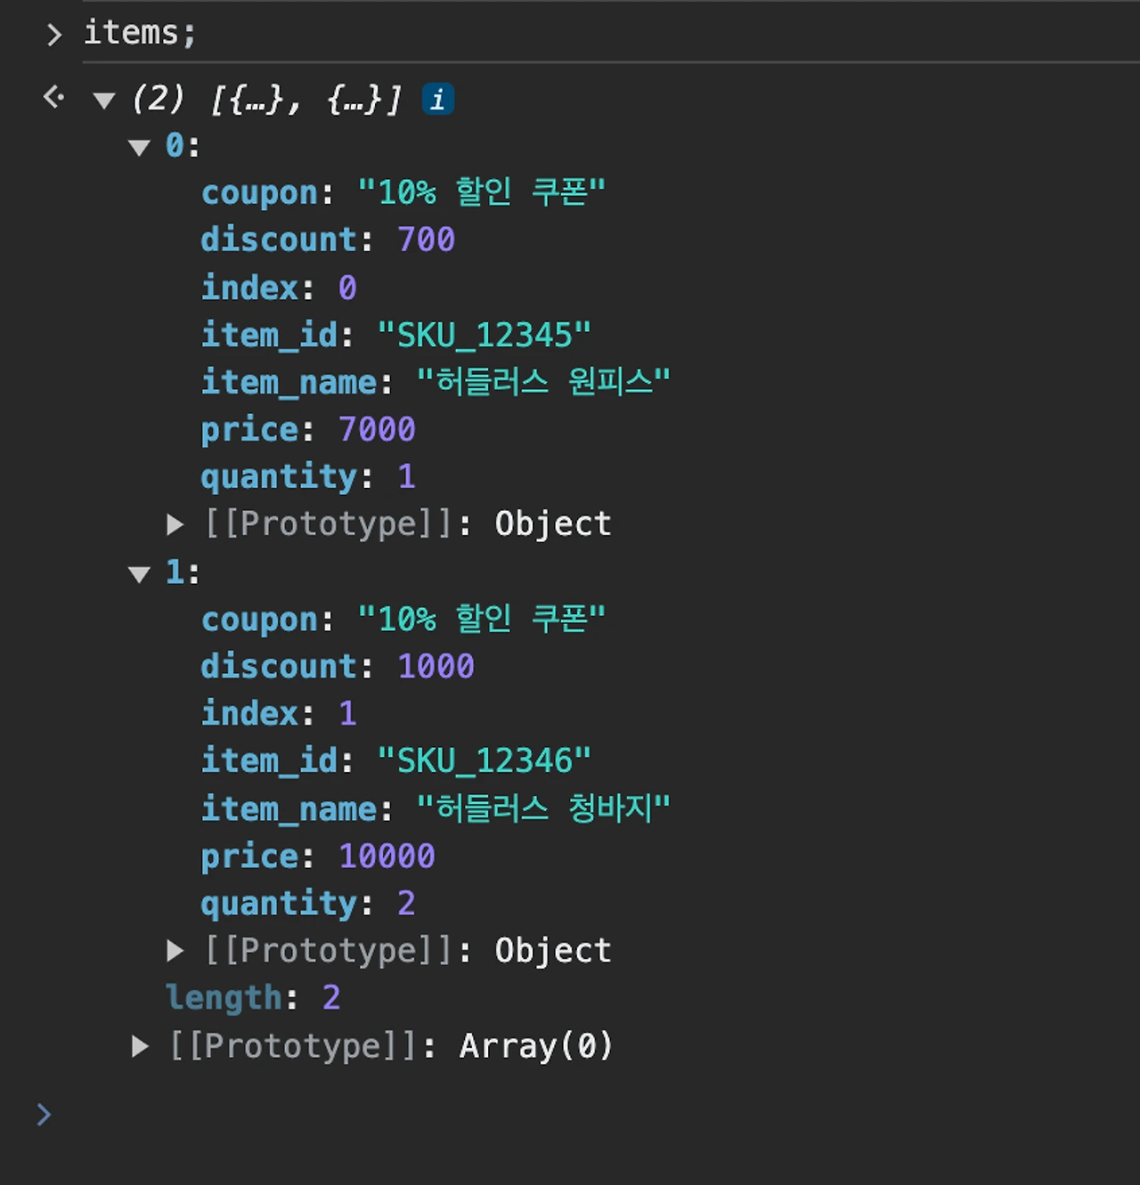Expand [[Prototype]]: Object under element 1
Viewport: 1140px width, 1185px height.
(x=175, y=951)
